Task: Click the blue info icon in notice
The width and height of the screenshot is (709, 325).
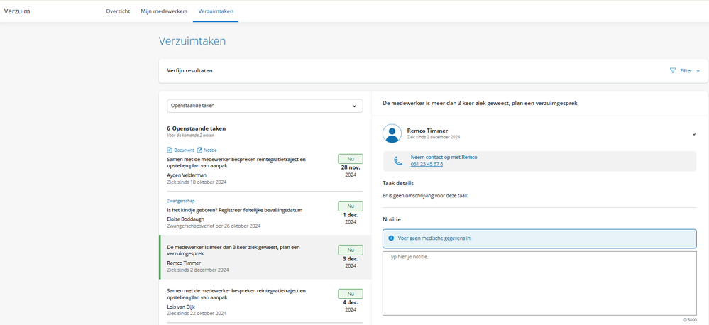Action: (391, 238)
